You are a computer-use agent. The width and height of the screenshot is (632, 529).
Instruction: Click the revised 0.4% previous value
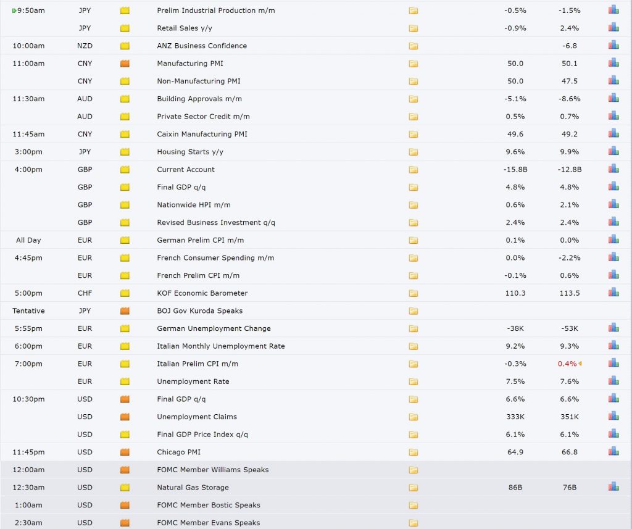pos(567,364)
